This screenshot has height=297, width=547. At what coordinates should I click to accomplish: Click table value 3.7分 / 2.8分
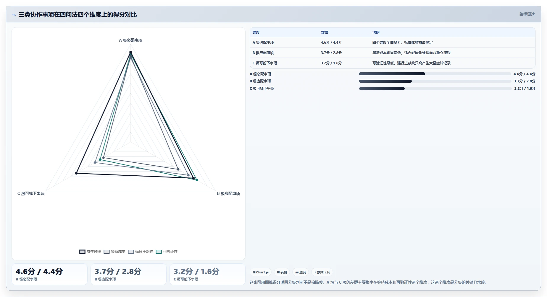coord(331,53)
